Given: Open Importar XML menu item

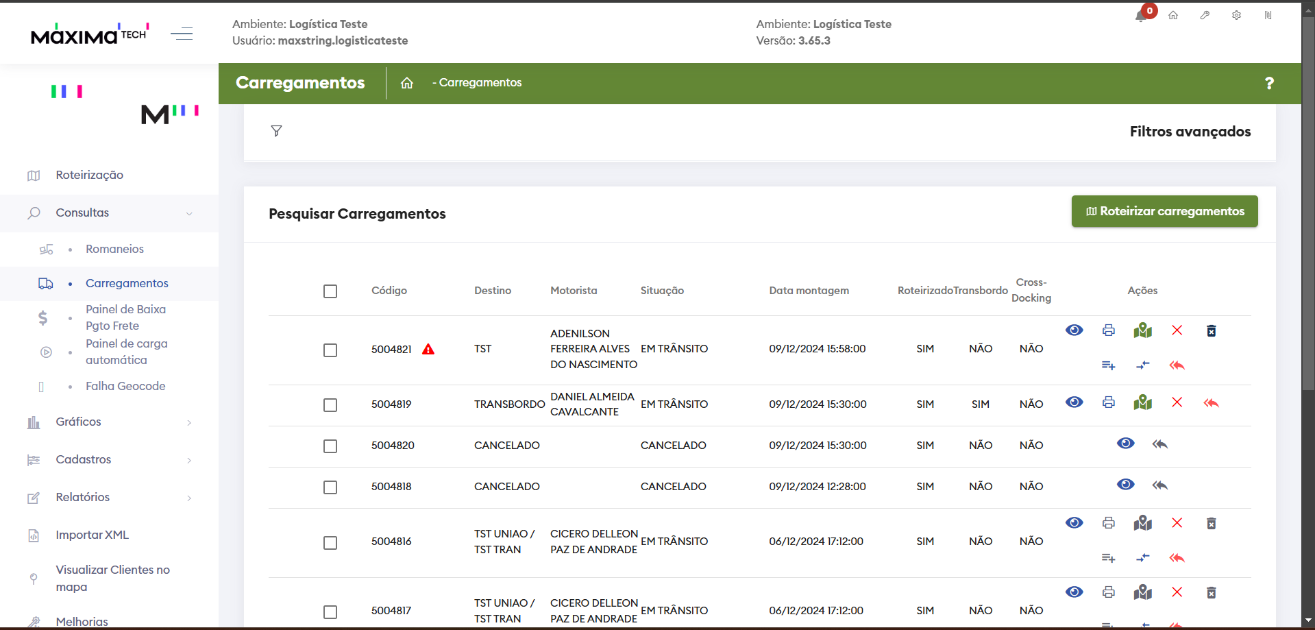Looking at the screenshot, I should coord(92,535).
